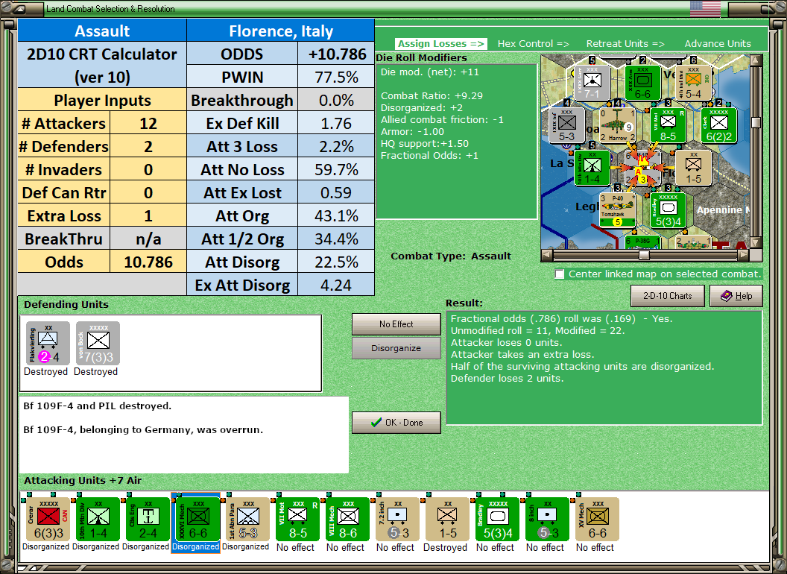Image resolution: width=787 pixels, height=574 pixels.
Task: Click the Att Disorg value 22.5%
Action: pos(336,262)
